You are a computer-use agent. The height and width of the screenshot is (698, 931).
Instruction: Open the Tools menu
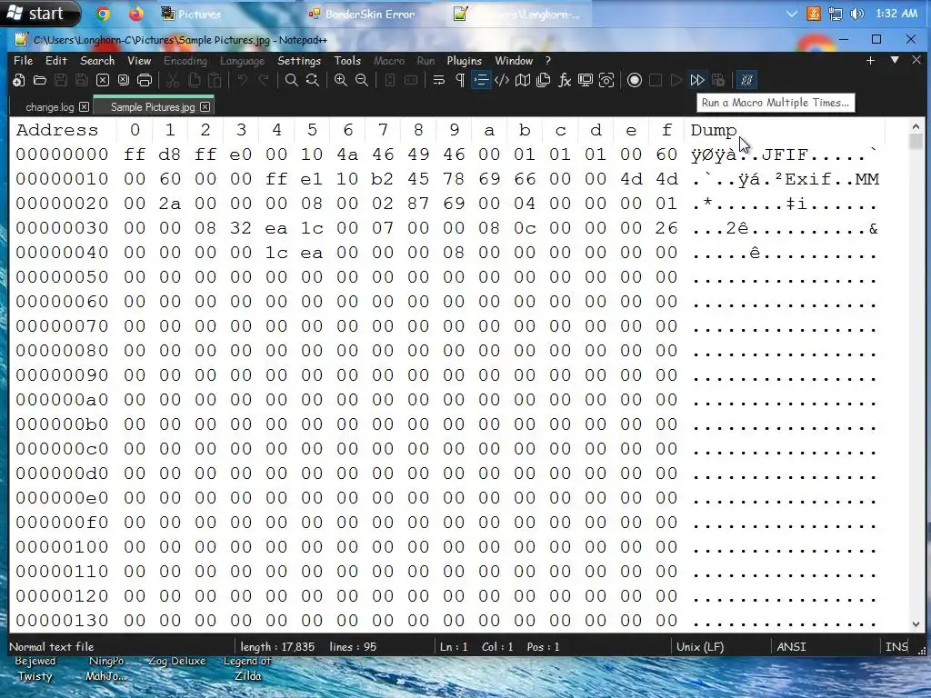point(347,61)
